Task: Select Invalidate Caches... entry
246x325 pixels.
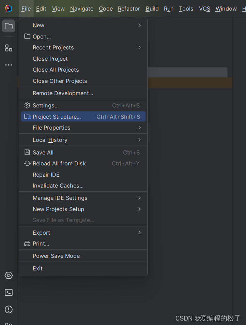Action: 83,186
